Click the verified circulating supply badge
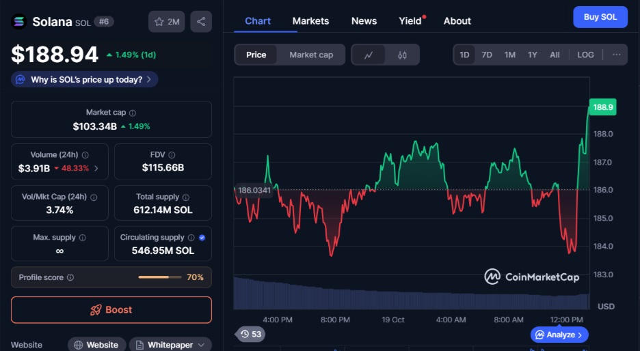Screen dimensions: 640x351 (x=202, y=238)
